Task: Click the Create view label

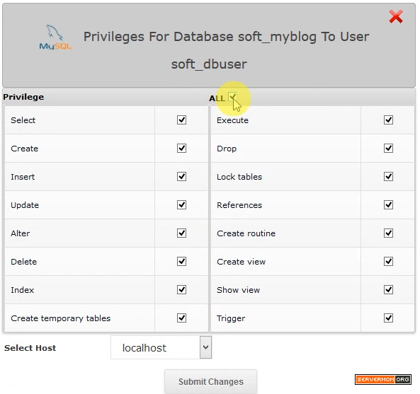Action: 242,262
